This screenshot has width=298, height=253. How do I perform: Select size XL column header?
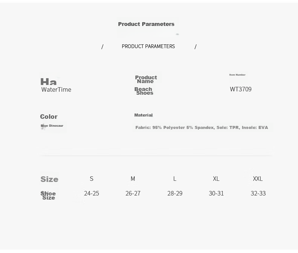pos(216,179)
